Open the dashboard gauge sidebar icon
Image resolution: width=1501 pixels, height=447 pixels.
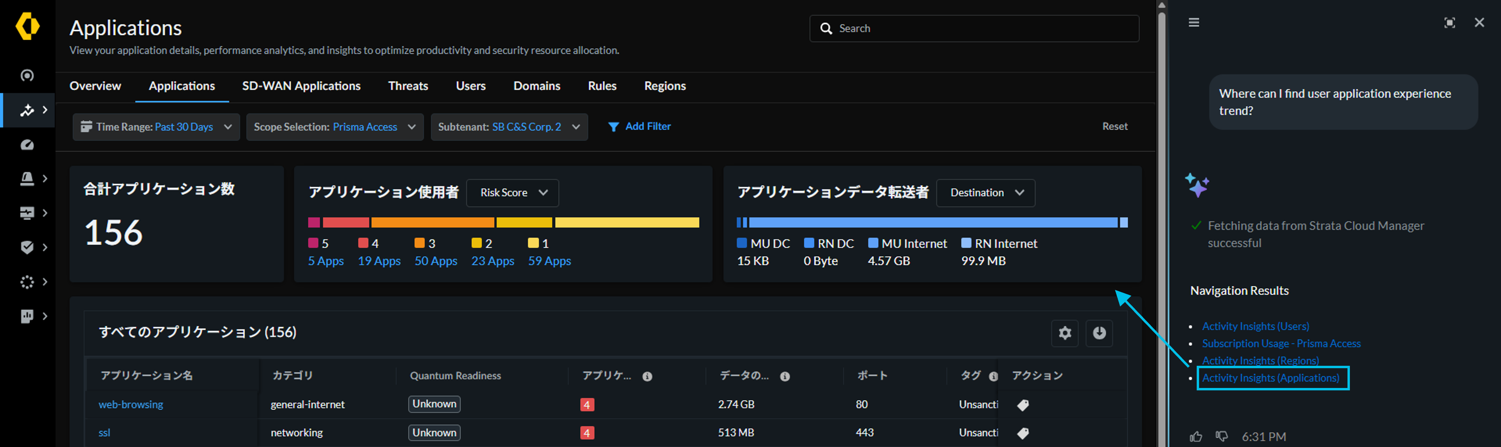(x=27, y=145)
